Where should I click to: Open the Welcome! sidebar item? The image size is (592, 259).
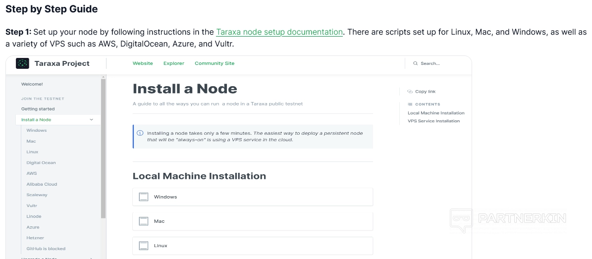click(32, 84)
